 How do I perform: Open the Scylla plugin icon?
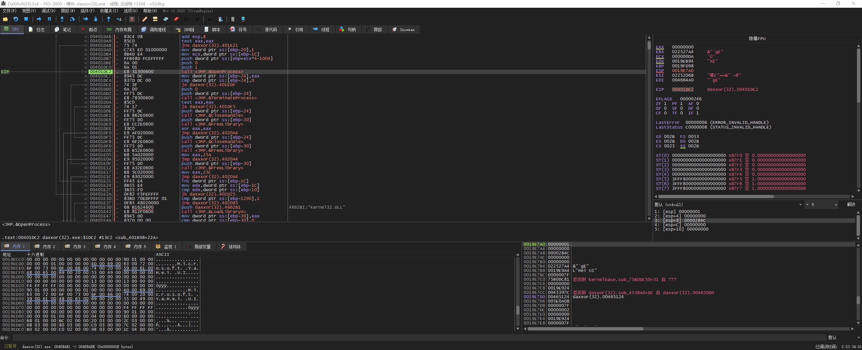[x=132, y=19]
